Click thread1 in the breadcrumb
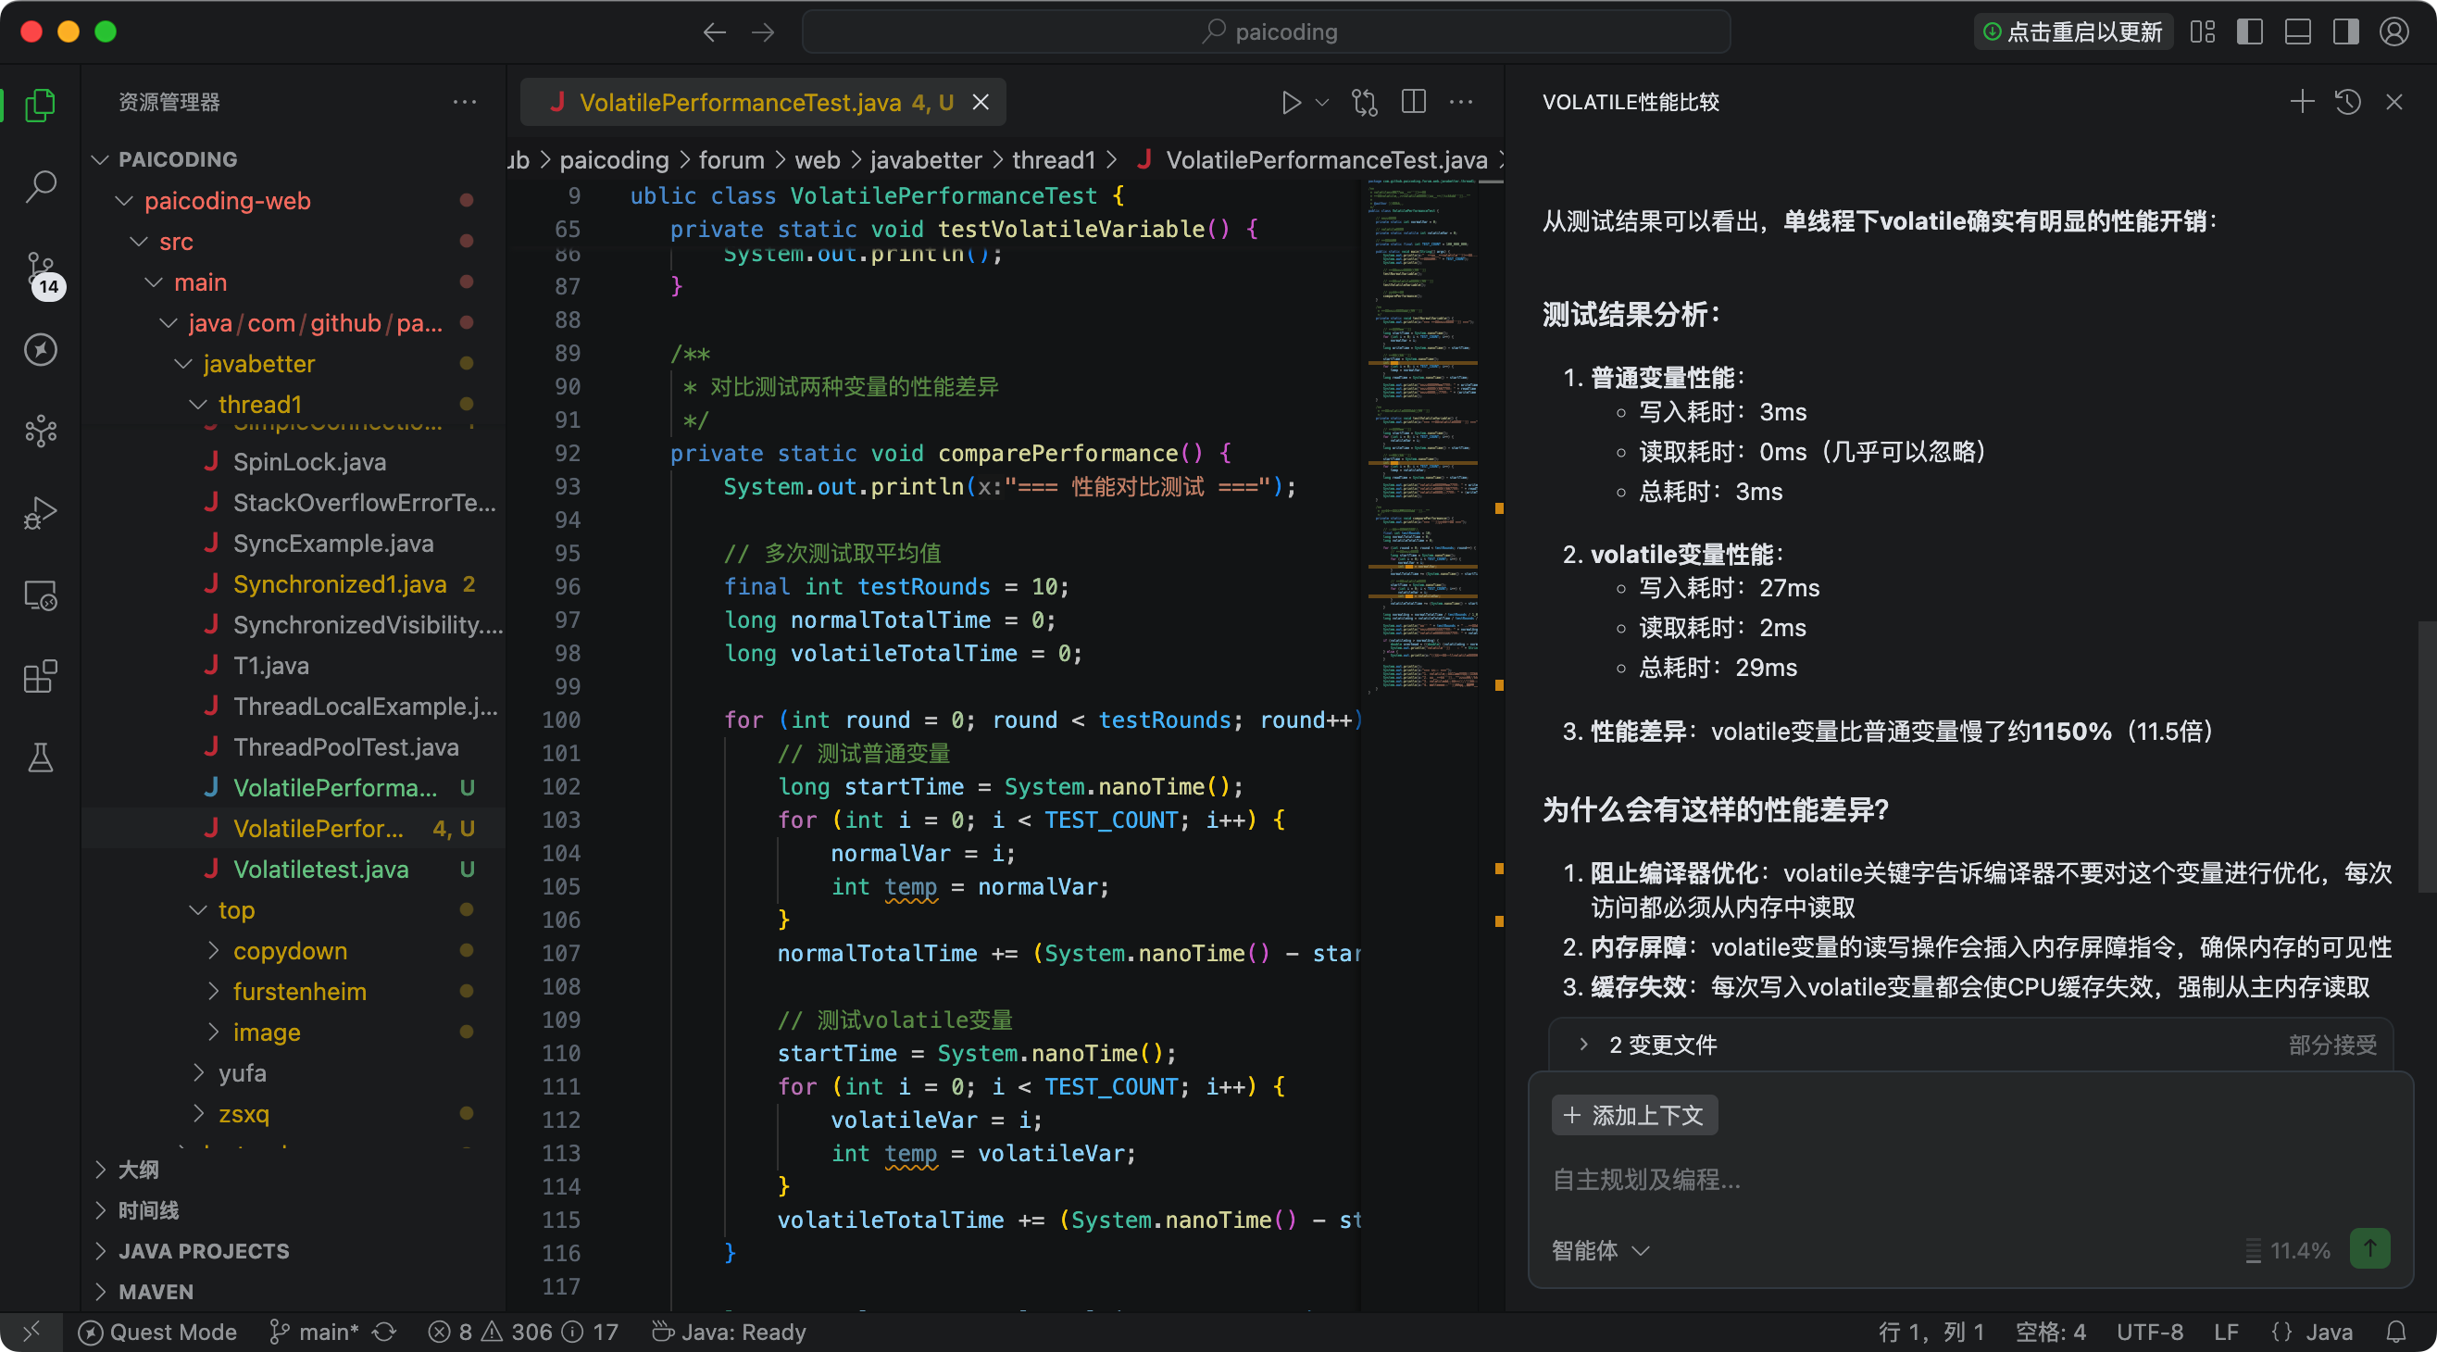The image size is (2437, 1352). tap(1053, 160)
